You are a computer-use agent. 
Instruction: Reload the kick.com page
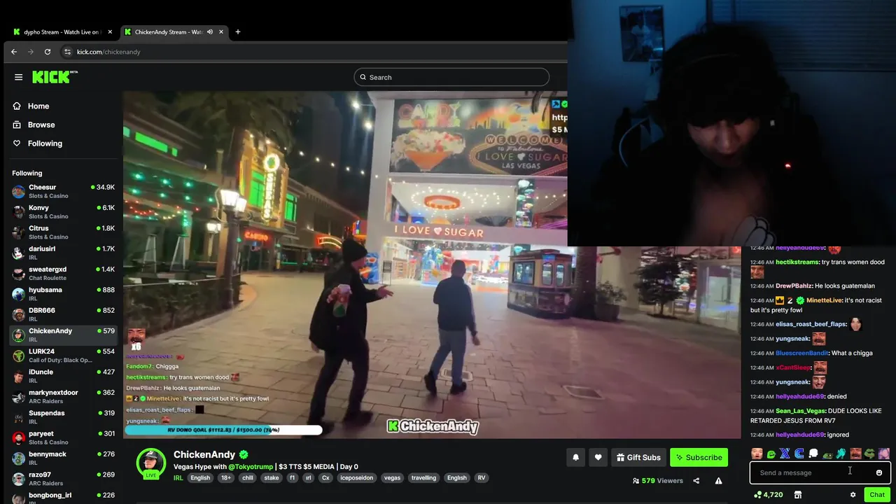pyautogui.click(x=48, y=52)
